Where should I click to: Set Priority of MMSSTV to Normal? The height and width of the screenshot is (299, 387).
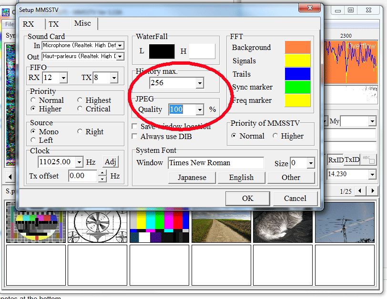234,136
